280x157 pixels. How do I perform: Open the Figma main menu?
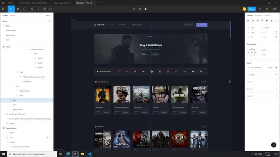click(x=3, y=9)
